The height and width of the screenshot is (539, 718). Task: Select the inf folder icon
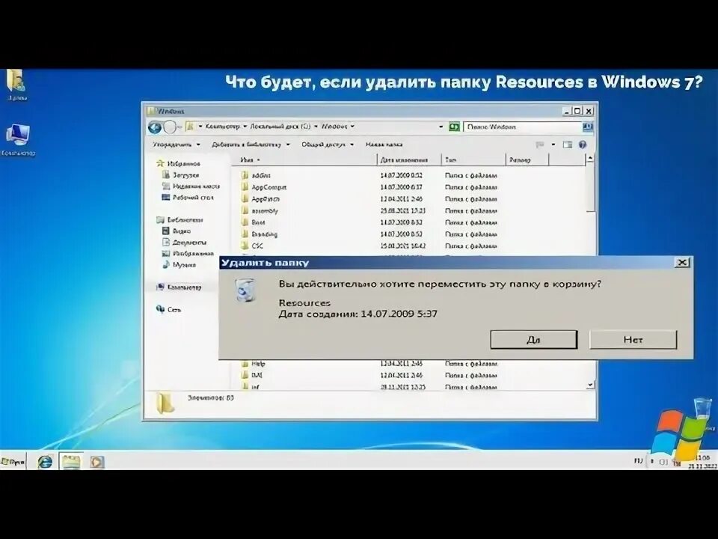click(x=245, y=387)
